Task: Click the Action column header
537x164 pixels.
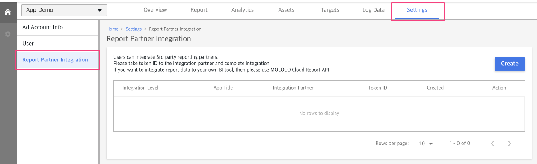Action: point(499,88)
